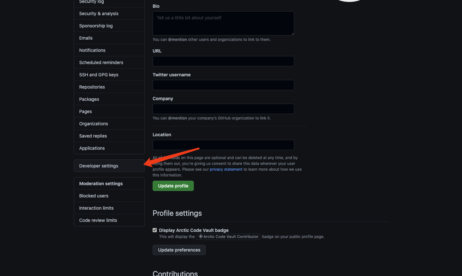Open Developer settings in sidebar
Image resolution: width=462 pixels, height=276 pixels.
(x=99, y=166)
